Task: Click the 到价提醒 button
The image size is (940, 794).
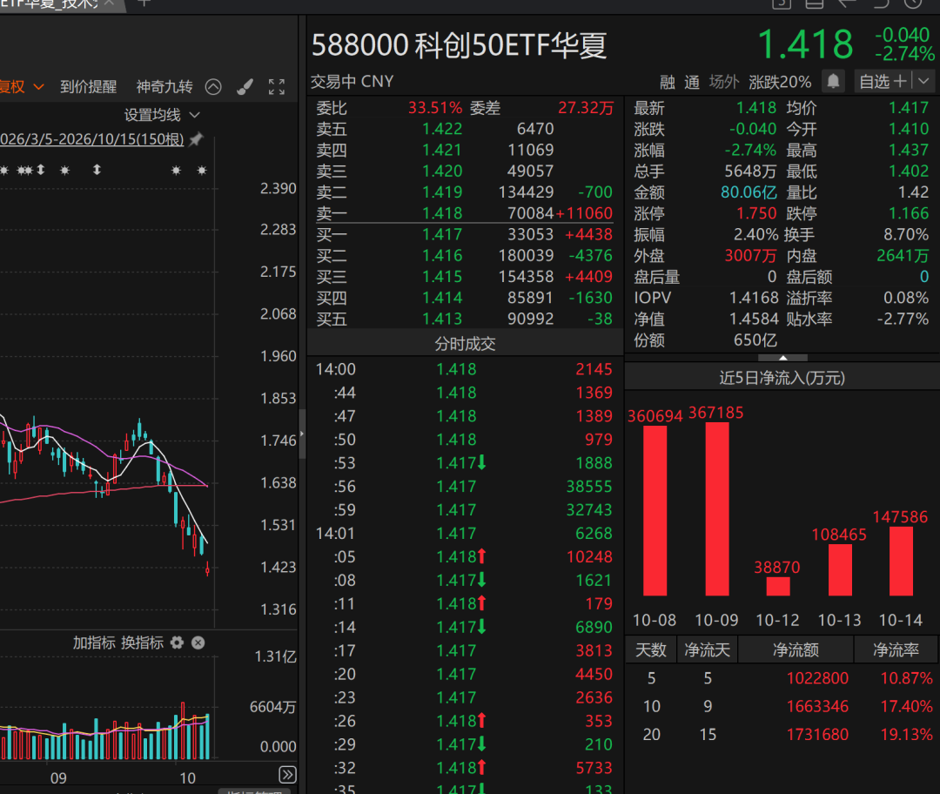Action: click(x=88, y=87)
